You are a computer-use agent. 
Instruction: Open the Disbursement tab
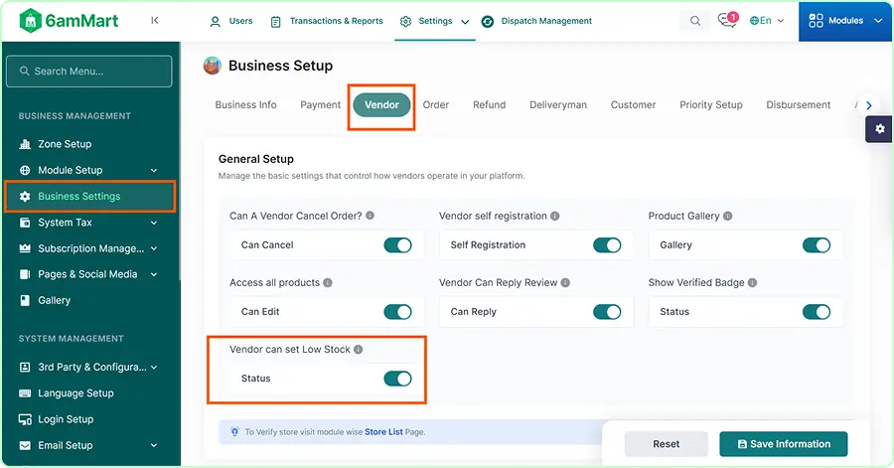coord(799,105)
